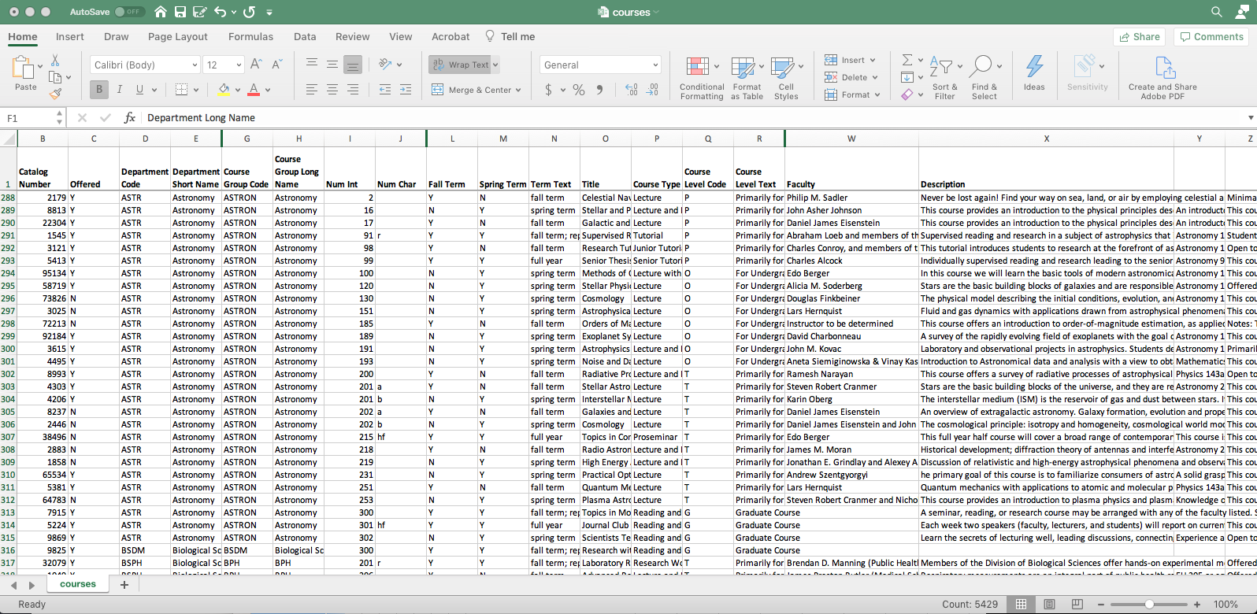Screen dimensions: 1257x614
Task: Apply percent style format
Action: [x=579, y=90]
